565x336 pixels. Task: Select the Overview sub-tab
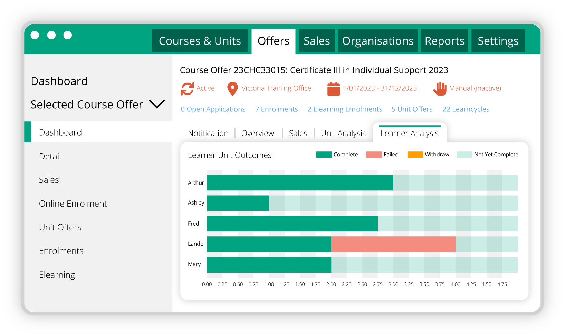pos(258,133)
